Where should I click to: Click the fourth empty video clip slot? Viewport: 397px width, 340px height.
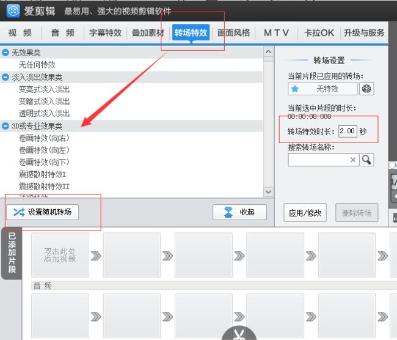[275, 255]
